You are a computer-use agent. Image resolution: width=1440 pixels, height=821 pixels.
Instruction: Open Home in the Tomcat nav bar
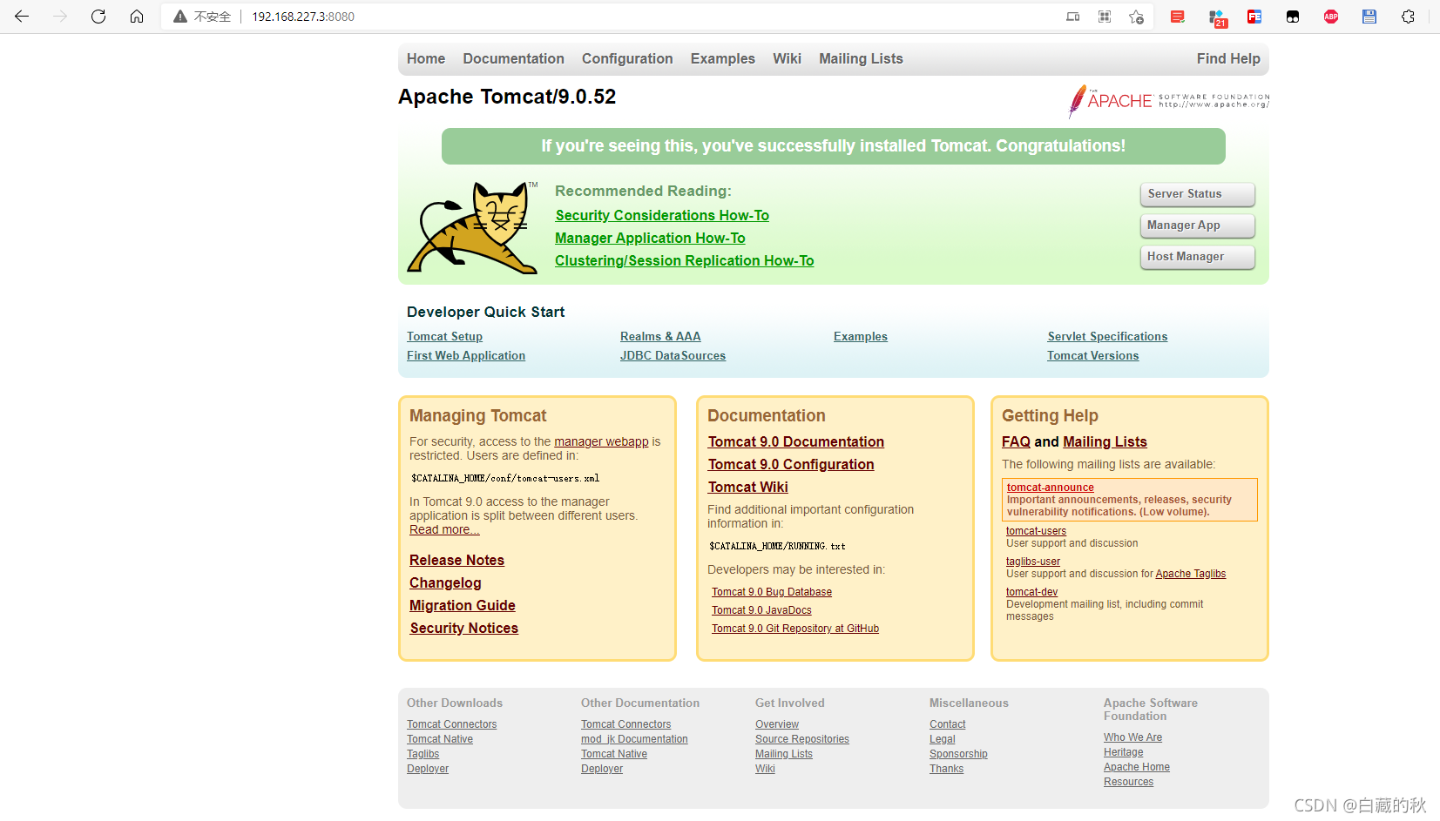pyautogui.click(x=426, y=58)
